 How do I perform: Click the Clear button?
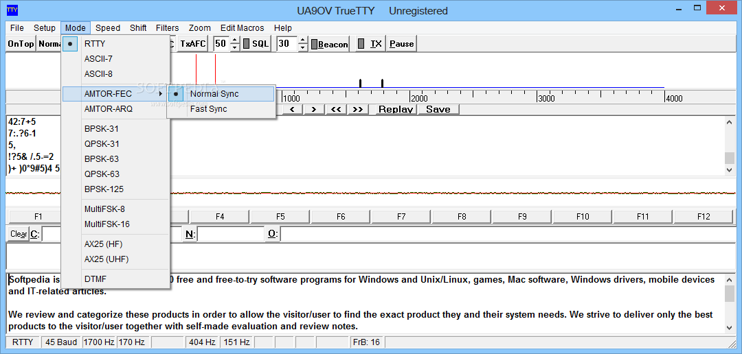pos(19,234)
